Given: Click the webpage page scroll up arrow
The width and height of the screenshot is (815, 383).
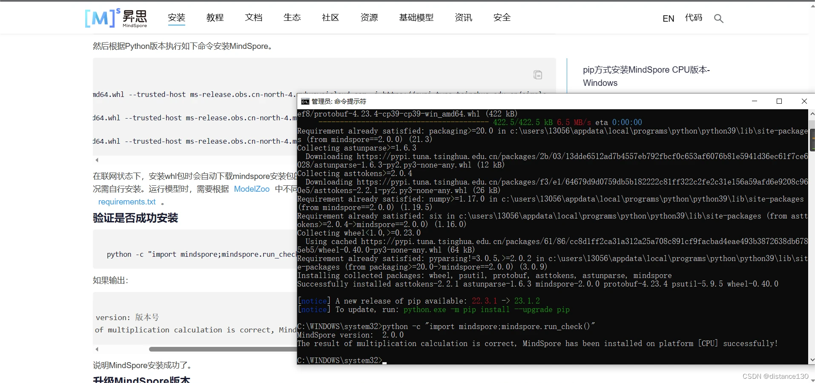Looking at the screenshot, I should 812,5.
